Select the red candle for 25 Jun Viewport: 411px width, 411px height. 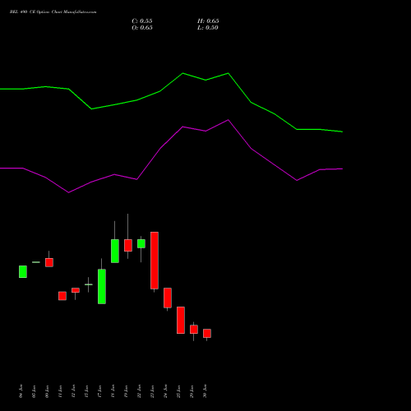(181, 320)
